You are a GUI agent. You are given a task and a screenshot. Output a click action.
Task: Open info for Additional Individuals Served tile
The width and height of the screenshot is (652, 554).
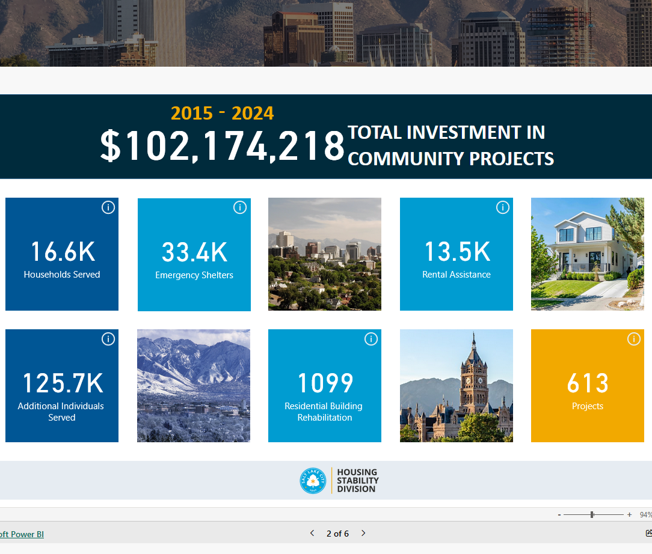coord(108,339)
